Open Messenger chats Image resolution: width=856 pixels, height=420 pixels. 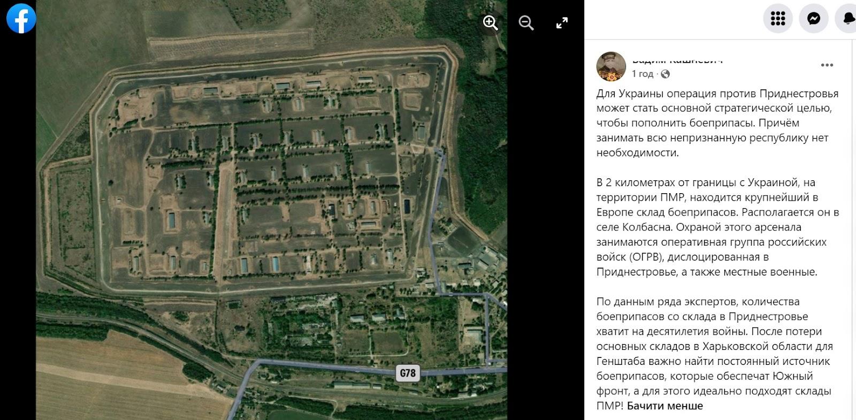(x=814, y=19)
